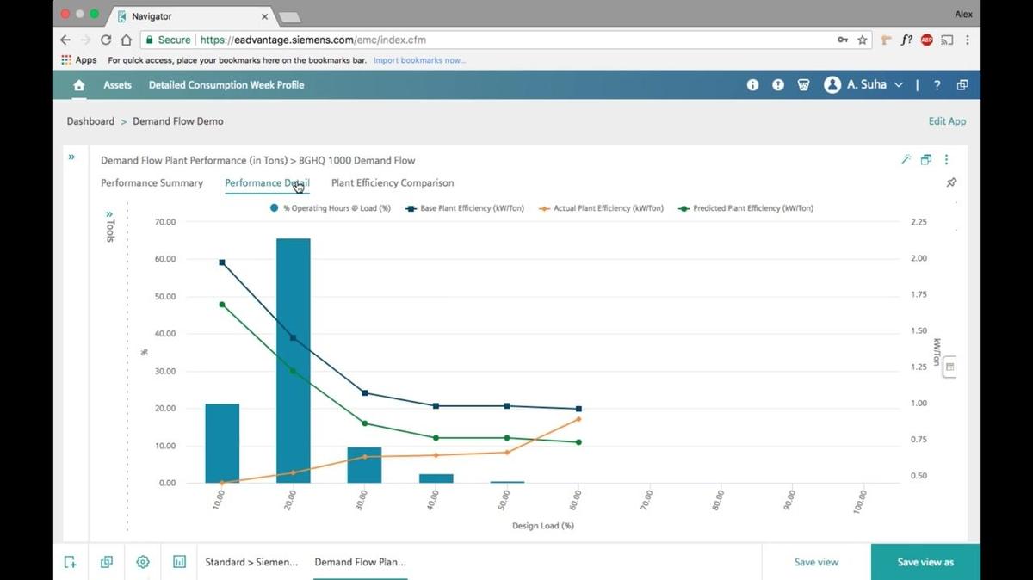Toggle the % Operating Hours @ Load legend series
The image size is (1033, 580).
[x=330, y=208]
